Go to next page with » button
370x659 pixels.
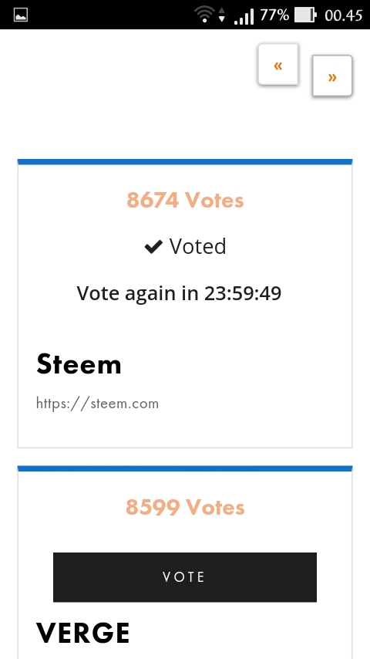pos(331,76)
